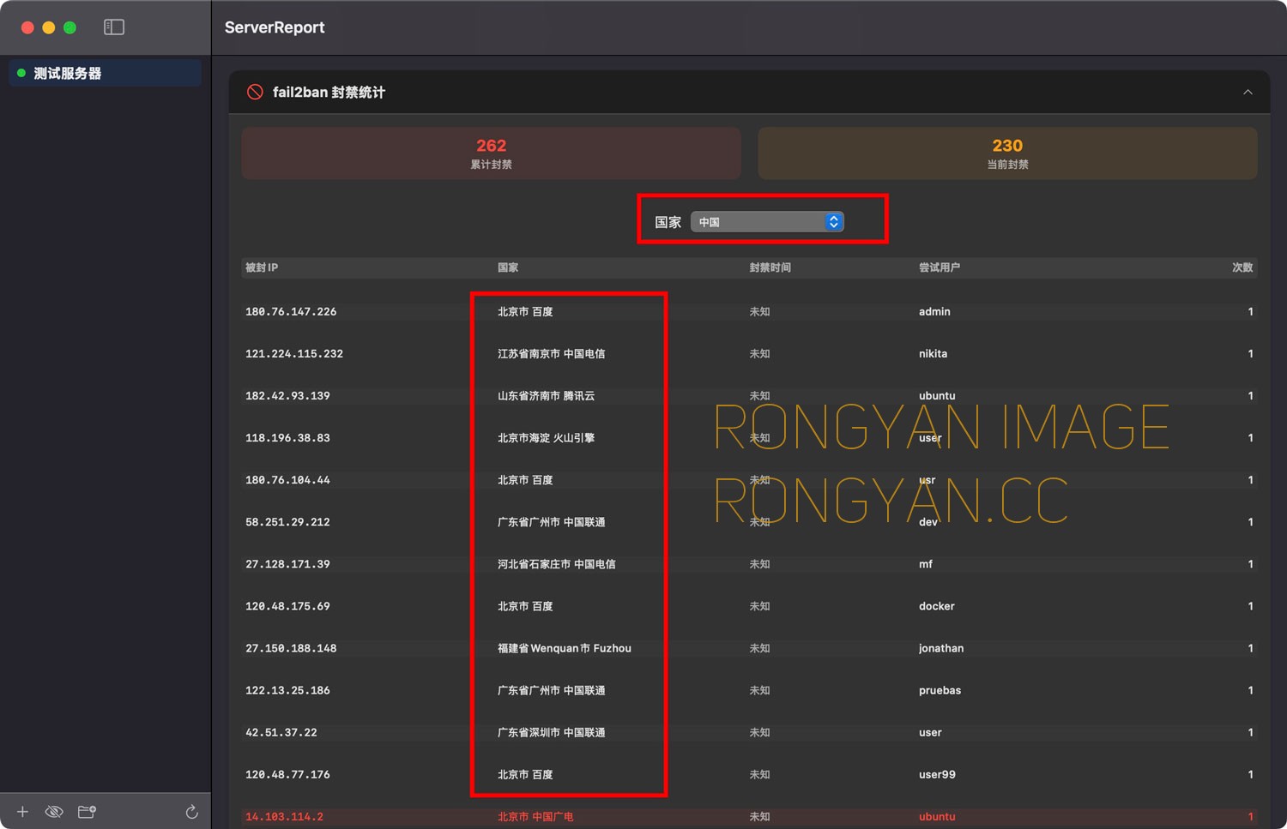The height and width of the screenshot is (829, 1287).
Task: Collapse the fail2ban 封禁统计 section chevron
Action: [1248, 92]
